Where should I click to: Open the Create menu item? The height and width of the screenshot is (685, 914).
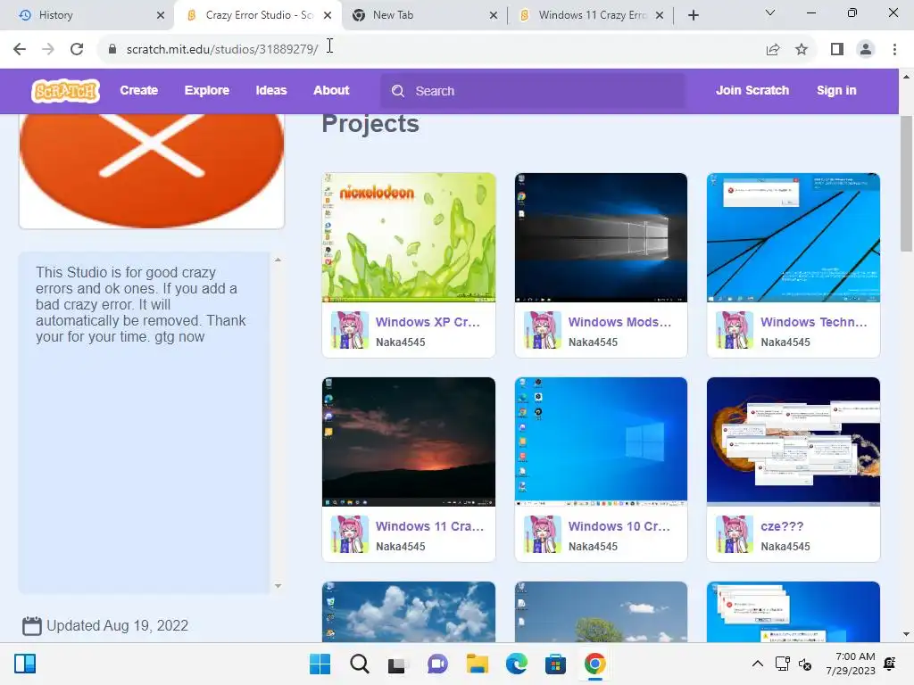click(138, 90)
